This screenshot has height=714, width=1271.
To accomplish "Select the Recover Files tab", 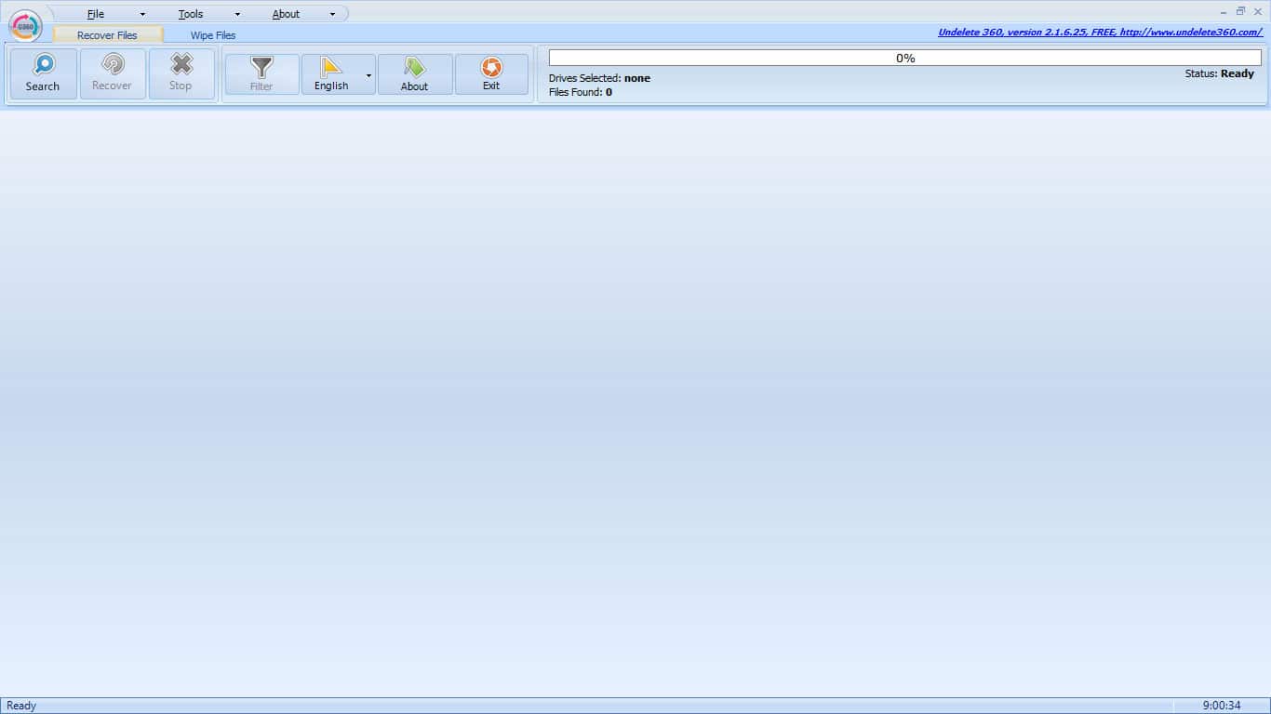I will click(x=107, y=35).
